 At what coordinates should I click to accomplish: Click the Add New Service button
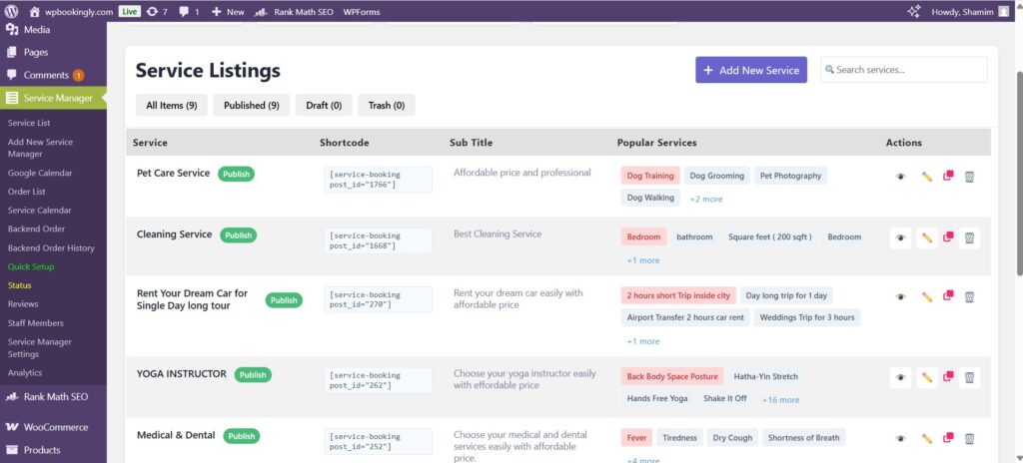click(751, 70)
